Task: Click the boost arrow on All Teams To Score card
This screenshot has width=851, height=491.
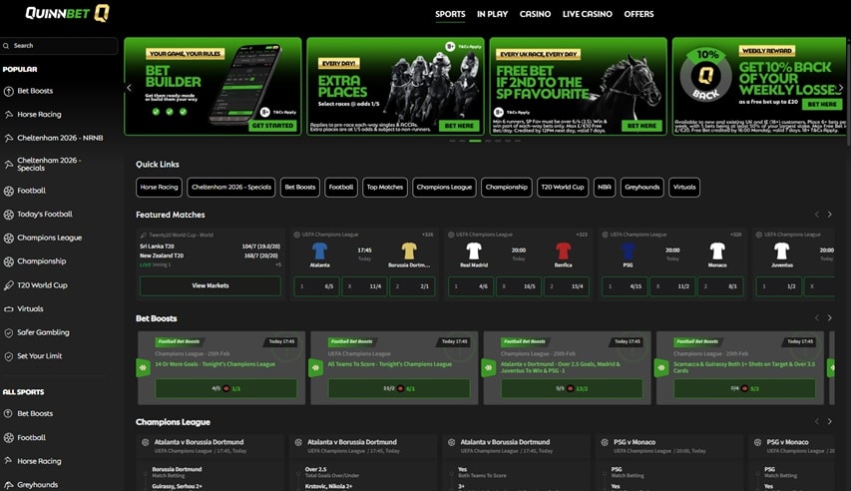Action: tap(316, 367)
